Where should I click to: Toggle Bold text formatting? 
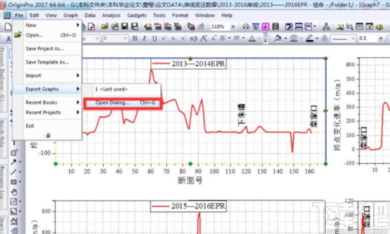point(135,39)
